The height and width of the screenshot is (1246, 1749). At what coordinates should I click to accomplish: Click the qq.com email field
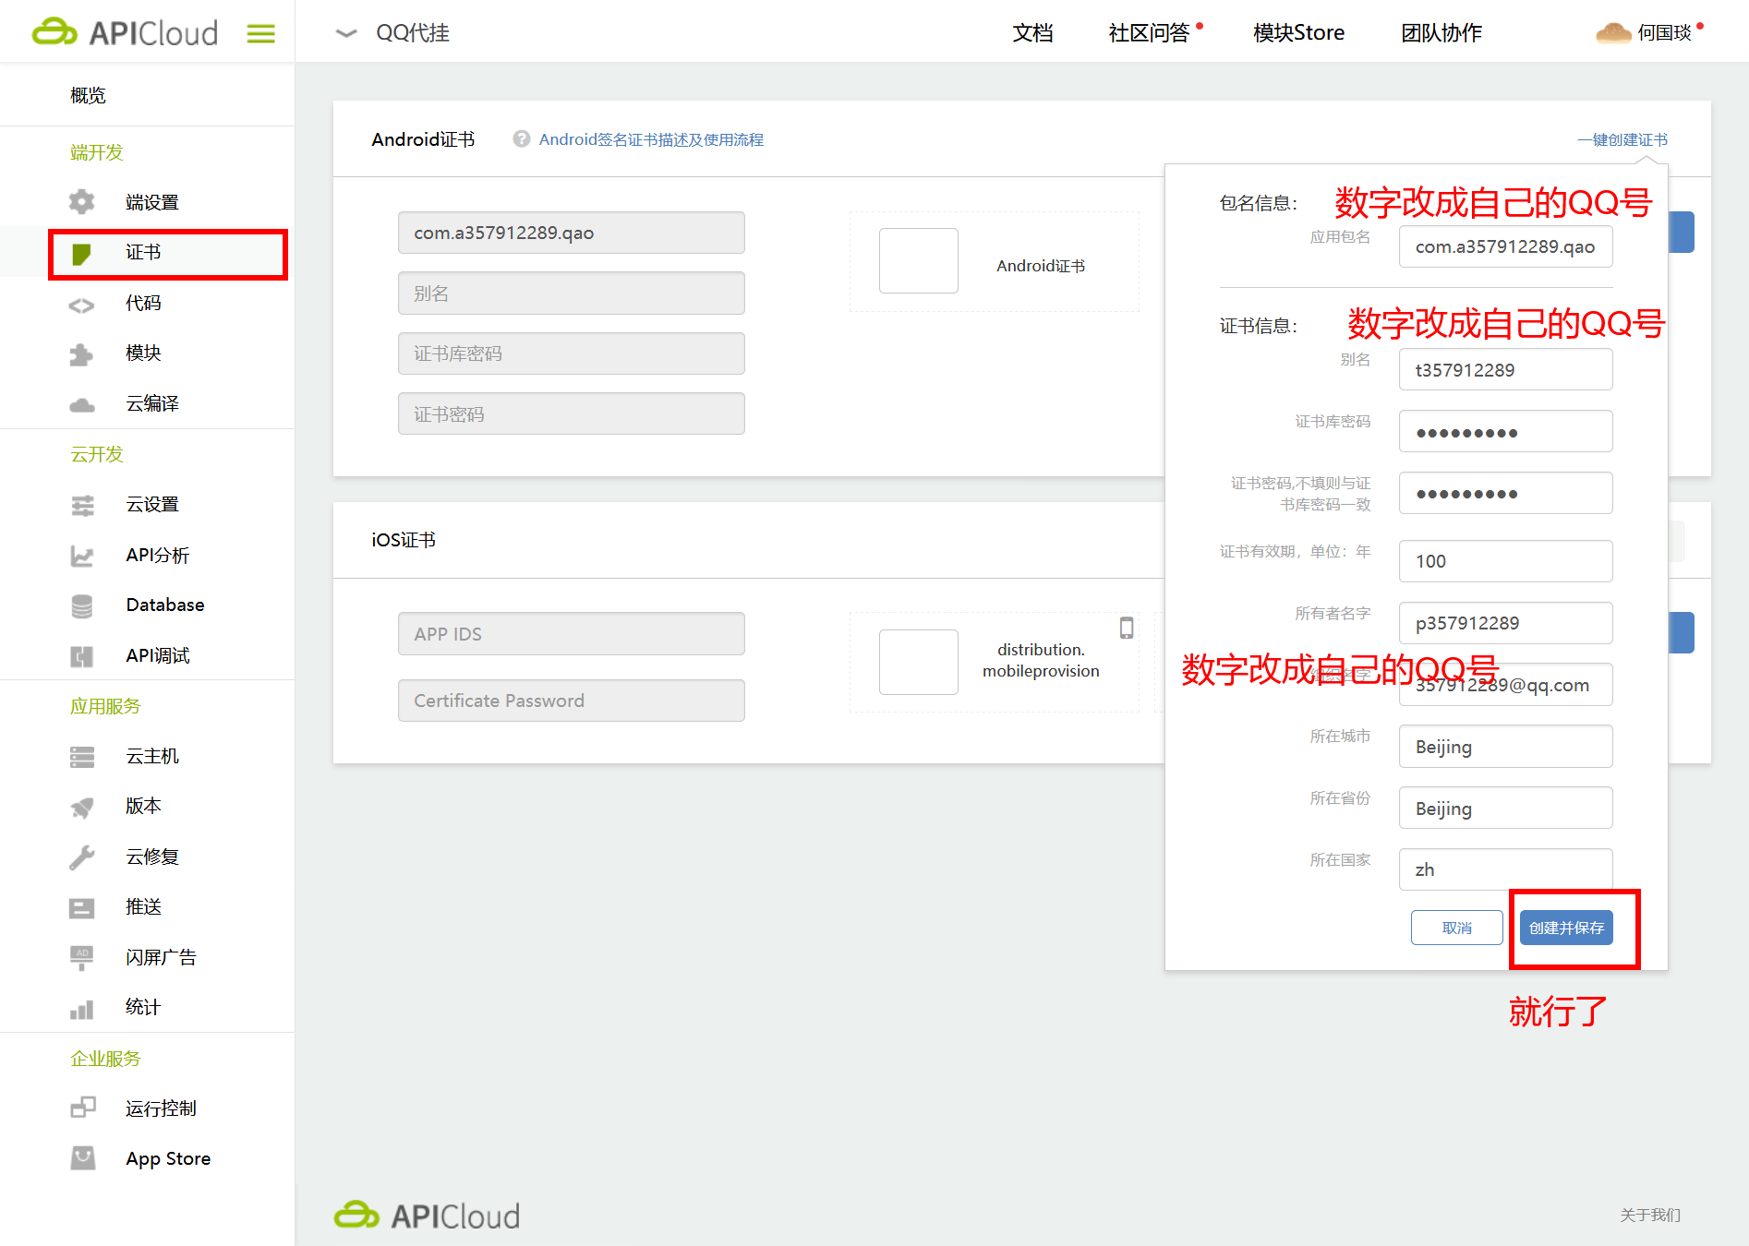[x=1506, y=685]
